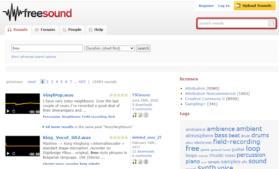Viewport: 279px width, 169px height.
Task: Click the license icon under deleted_user_21
Action: coord(146,162)
